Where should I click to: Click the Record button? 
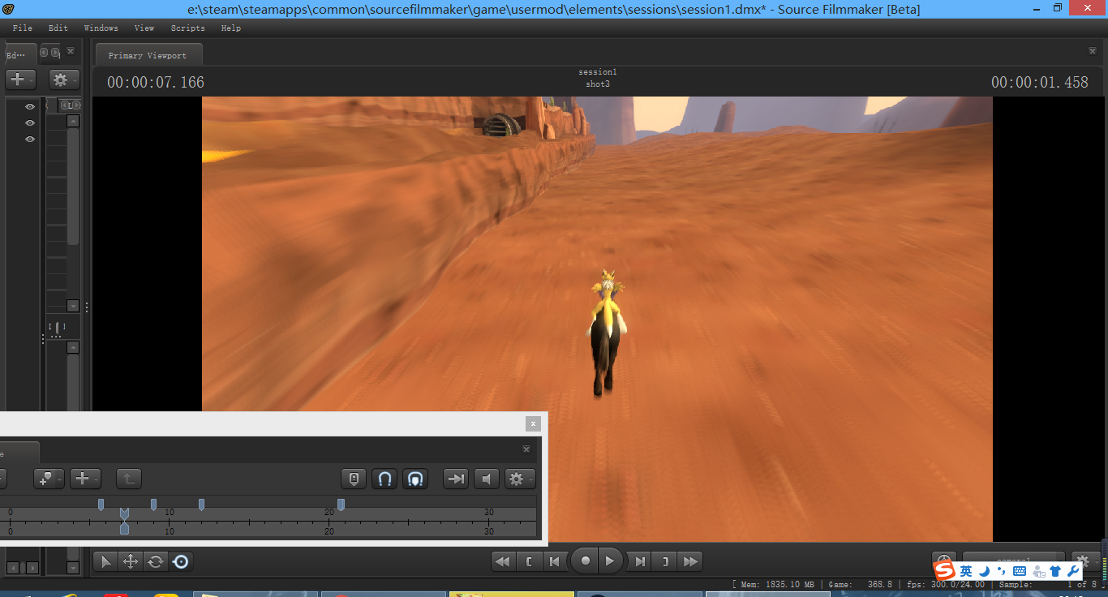pyautogui.click(x=585, y=561)
